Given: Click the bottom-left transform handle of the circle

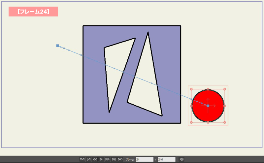Looking at the screenshot, I should (x=191, y=122).
